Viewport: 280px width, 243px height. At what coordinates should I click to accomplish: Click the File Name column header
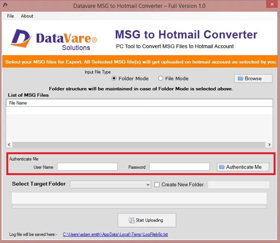click(x=139, y=103)
